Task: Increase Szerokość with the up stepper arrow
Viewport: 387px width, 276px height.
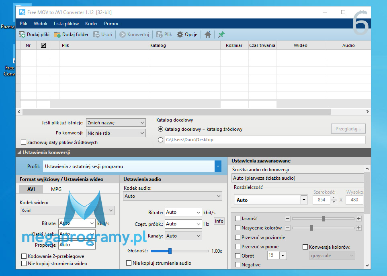Action: click(334, 198)
